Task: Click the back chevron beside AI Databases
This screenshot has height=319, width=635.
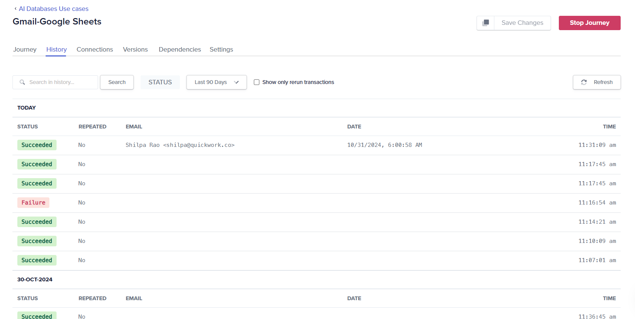Action: (15, 9)
